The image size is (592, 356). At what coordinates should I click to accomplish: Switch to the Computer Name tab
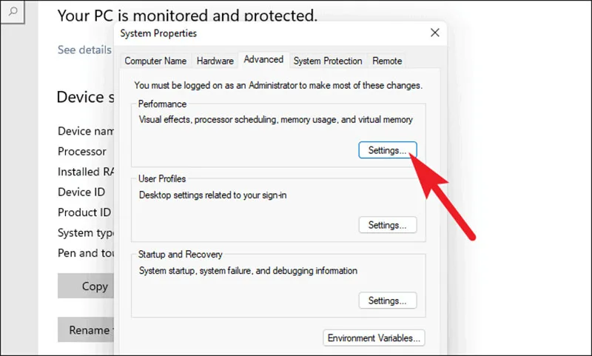click(x=155, y=61)
